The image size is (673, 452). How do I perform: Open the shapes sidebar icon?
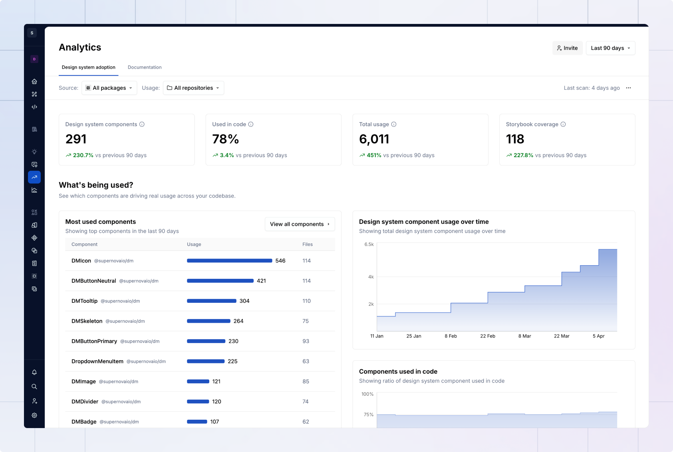pos(34,212)
